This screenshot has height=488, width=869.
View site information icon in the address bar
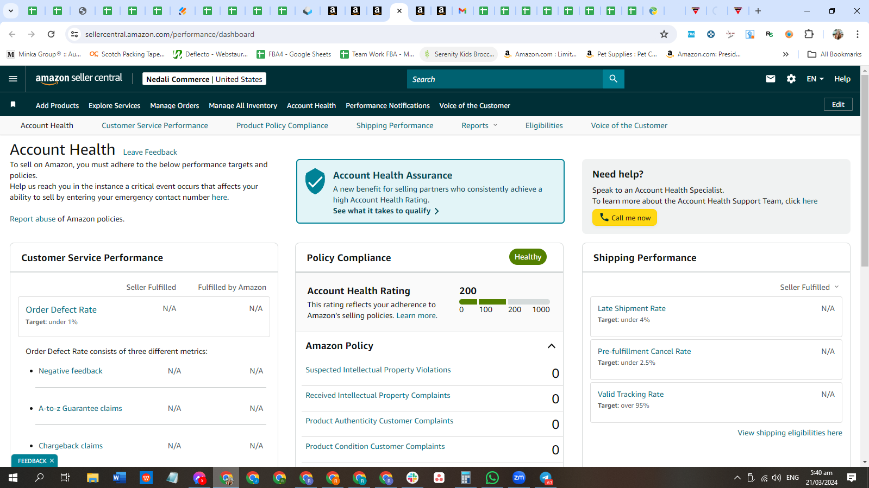74,34
